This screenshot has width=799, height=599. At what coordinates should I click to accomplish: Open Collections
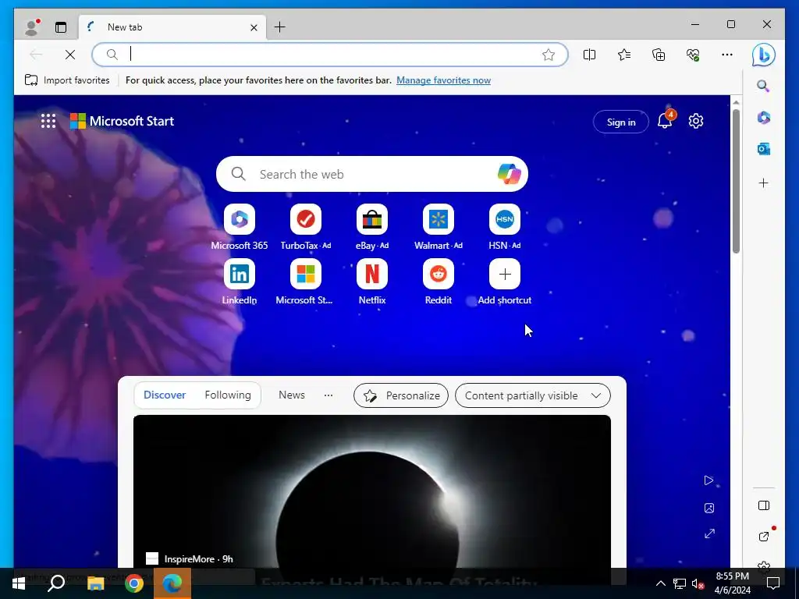[x=659, y=55]
